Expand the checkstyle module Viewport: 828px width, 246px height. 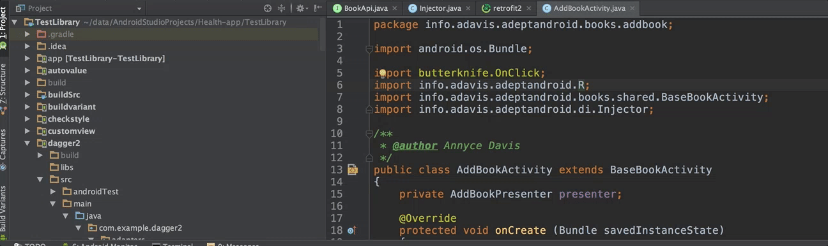[x=27, y=119]
